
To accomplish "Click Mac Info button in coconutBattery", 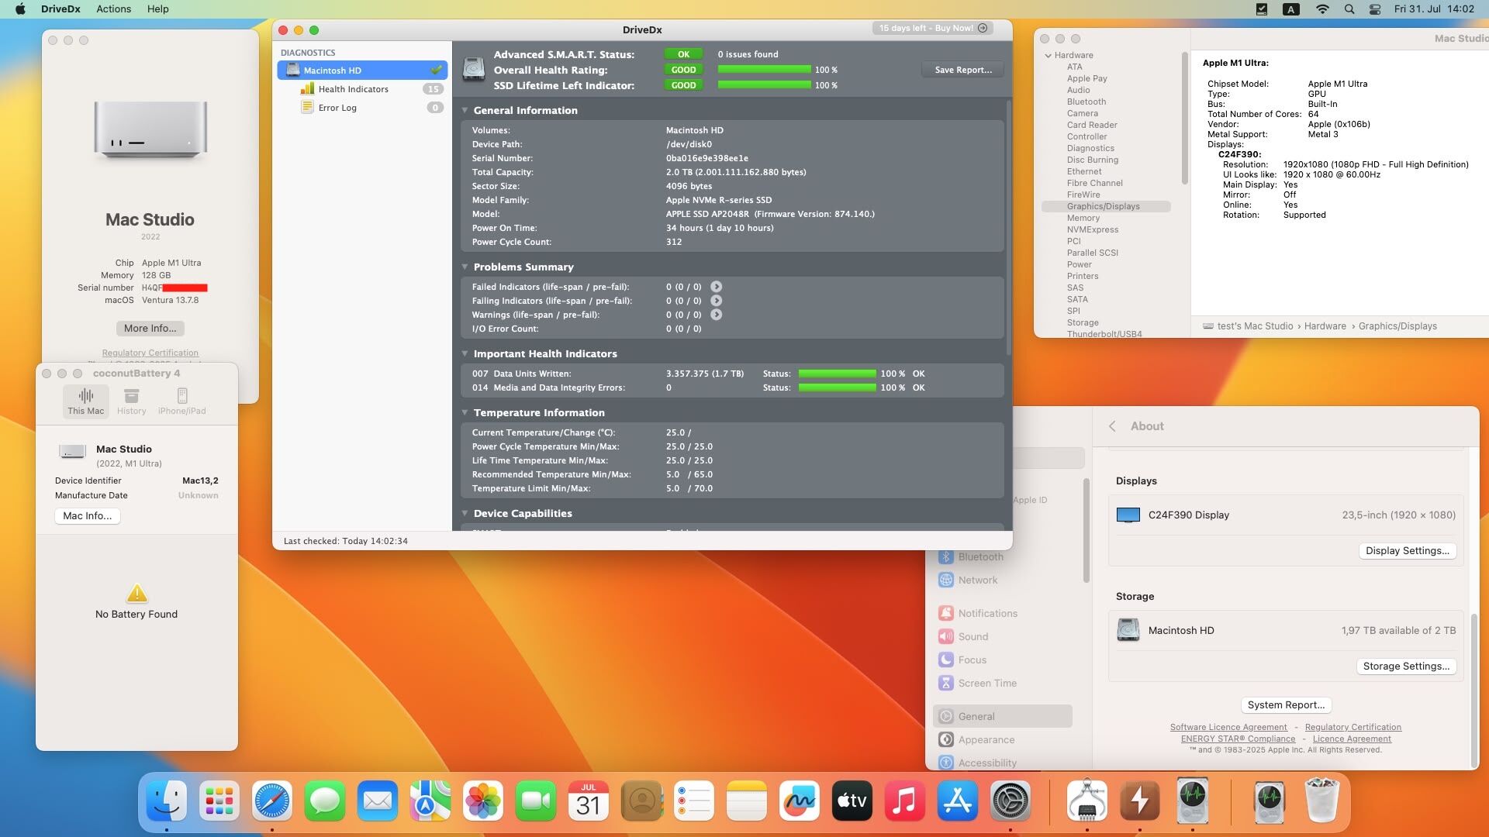I will (x=87, y=516).
